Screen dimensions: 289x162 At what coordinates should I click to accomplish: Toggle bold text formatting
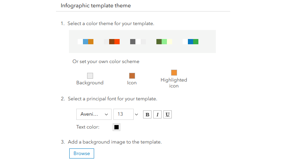click(147, 115)
